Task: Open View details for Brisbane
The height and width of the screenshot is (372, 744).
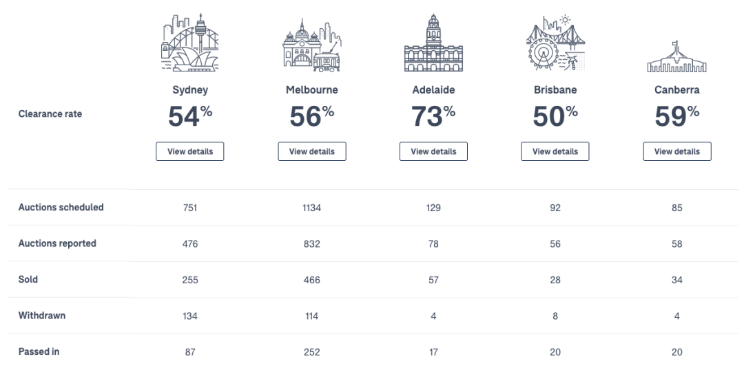Action: pos(555,152)
